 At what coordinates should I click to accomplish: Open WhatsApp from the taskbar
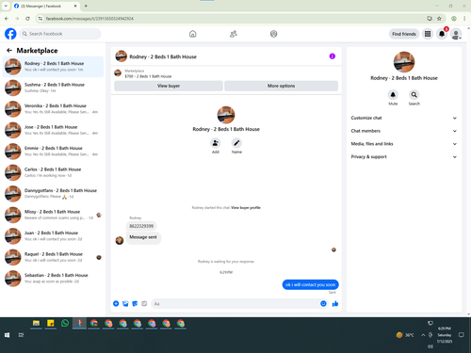click(65, 323)
